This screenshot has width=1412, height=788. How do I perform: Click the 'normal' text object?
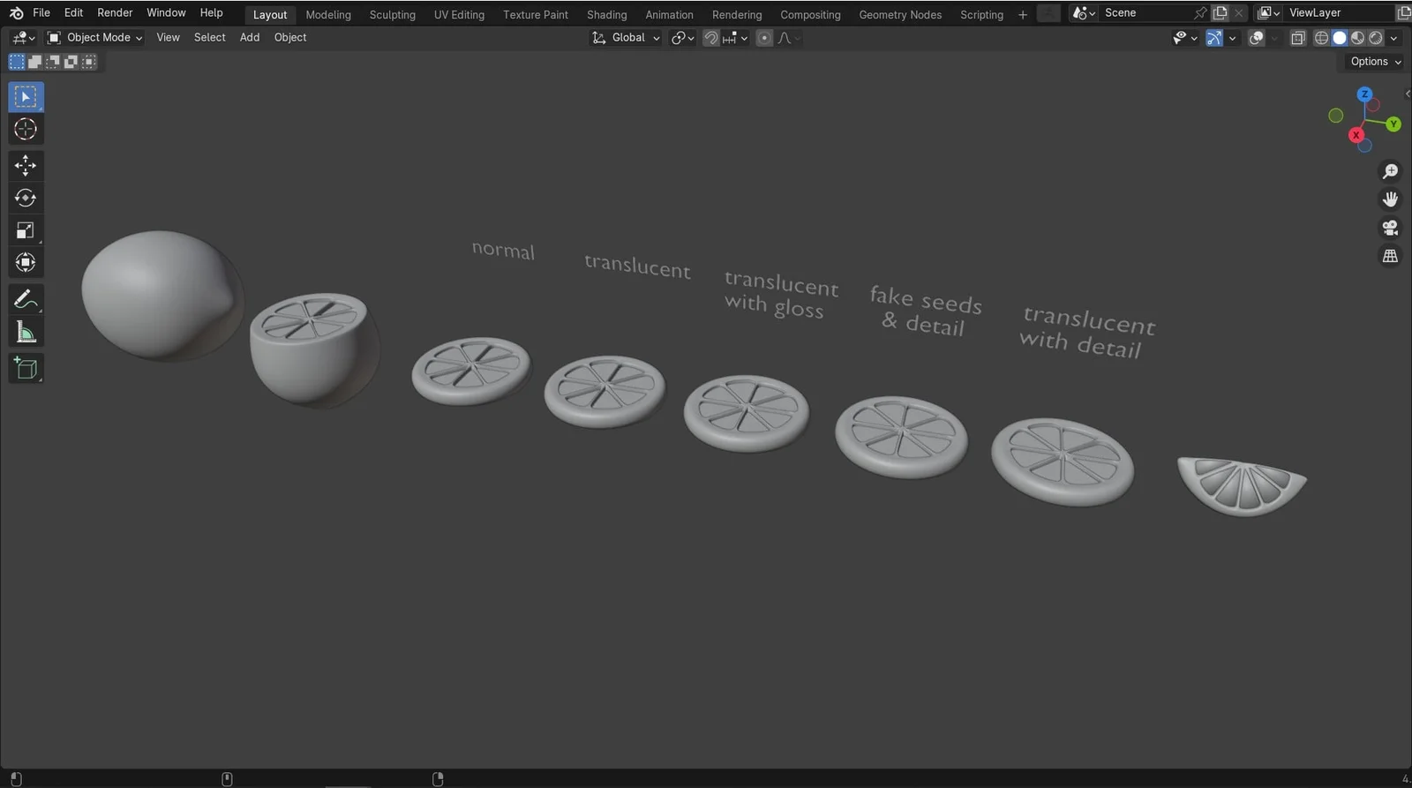[503, 251]
